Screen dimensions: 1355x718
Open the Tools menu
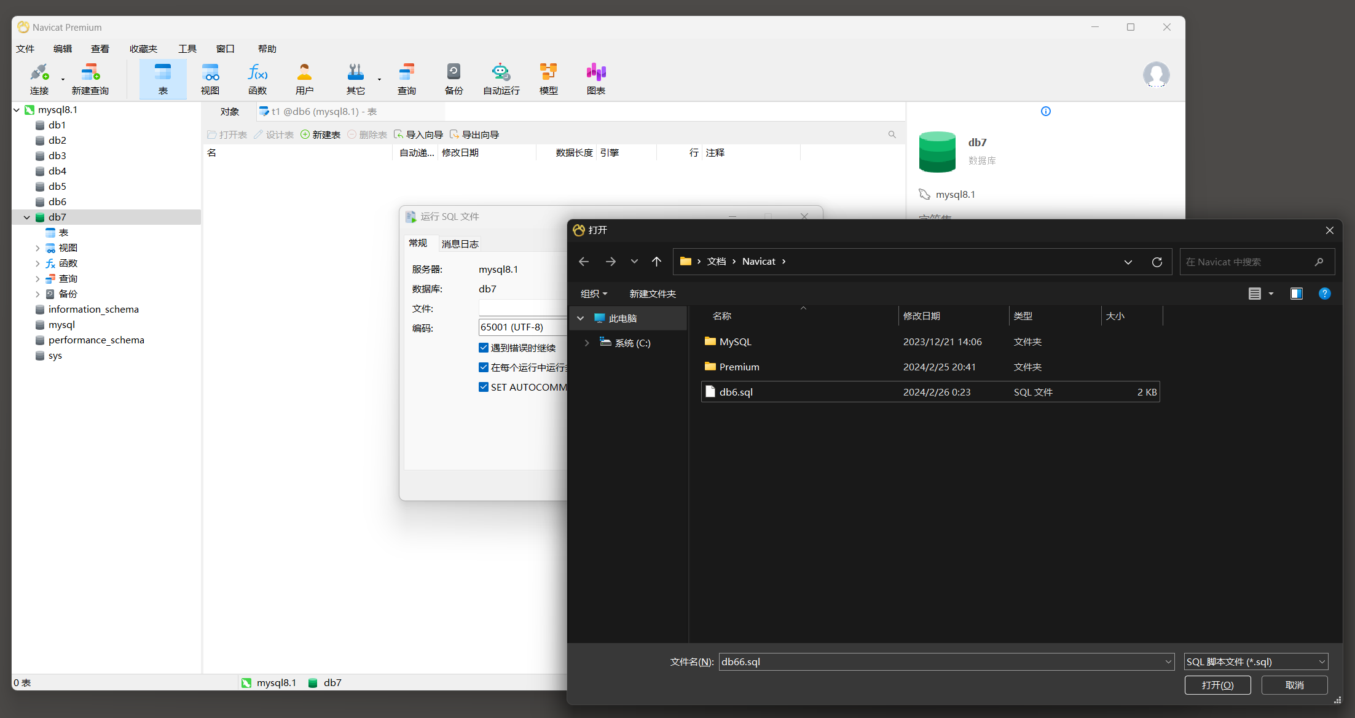click(187, 49)
